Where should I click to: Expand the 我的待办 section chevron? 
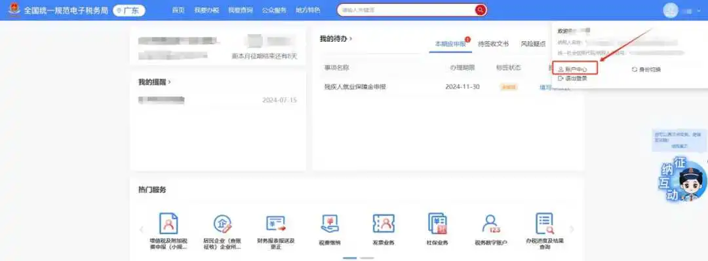pyautogui.click(x=351, y=39)
